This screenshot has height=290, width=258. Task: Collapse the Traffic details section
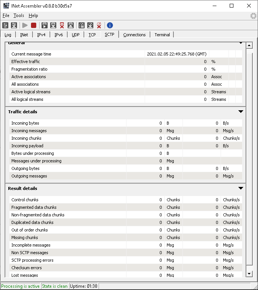pos(241,111)
